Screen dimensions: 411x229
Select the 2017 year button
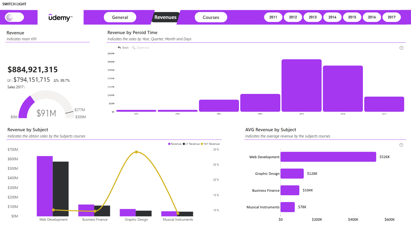pos(392,17)
